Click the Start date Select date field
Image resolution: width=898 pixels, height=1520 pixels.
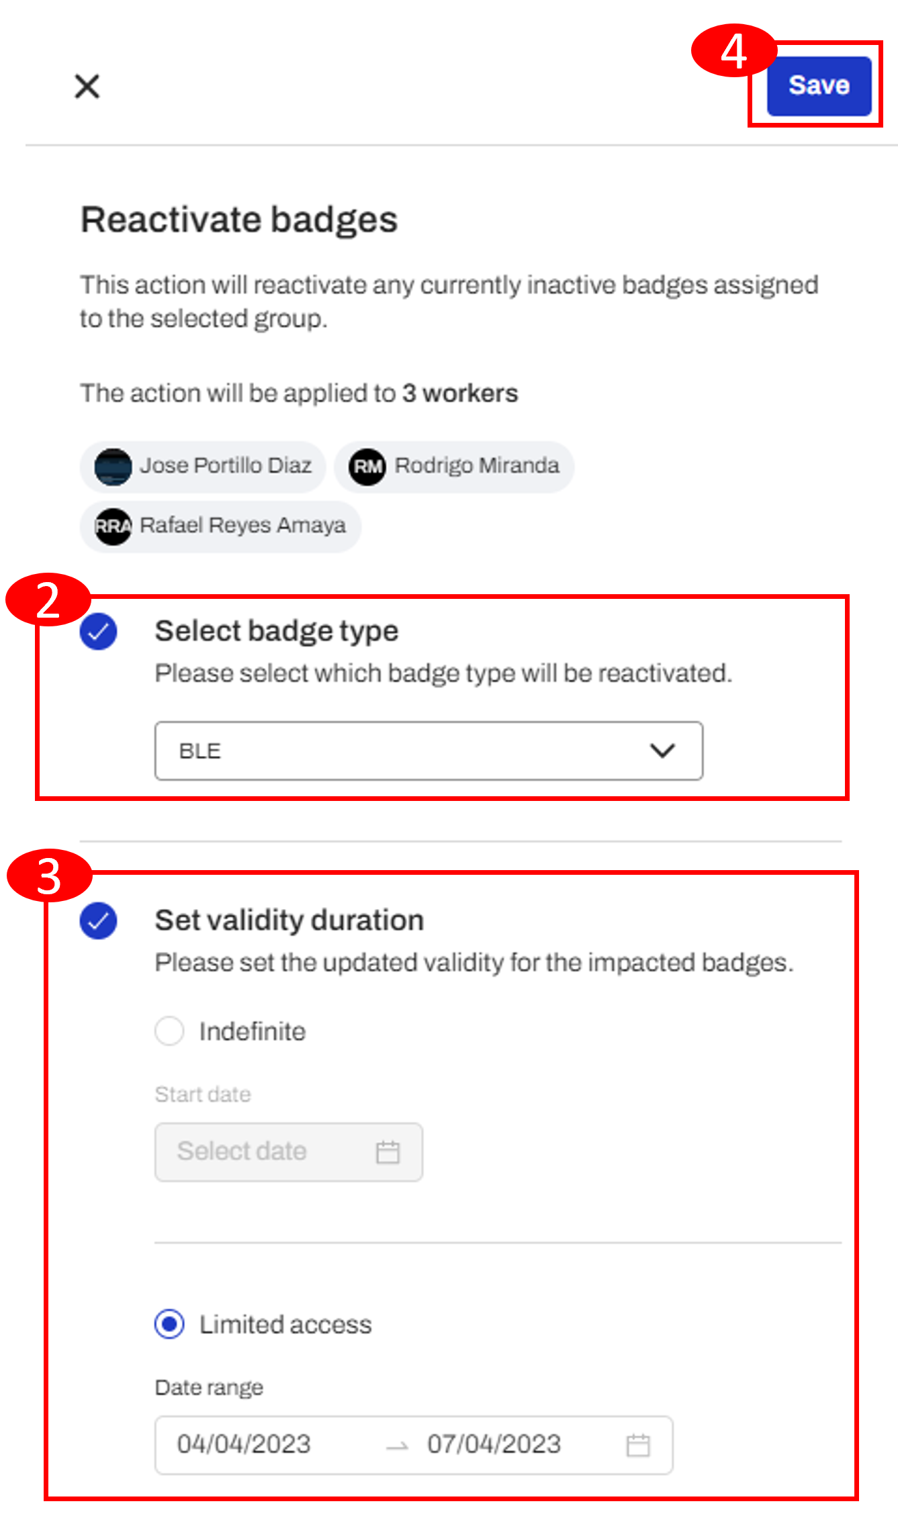coord(289,1151)
